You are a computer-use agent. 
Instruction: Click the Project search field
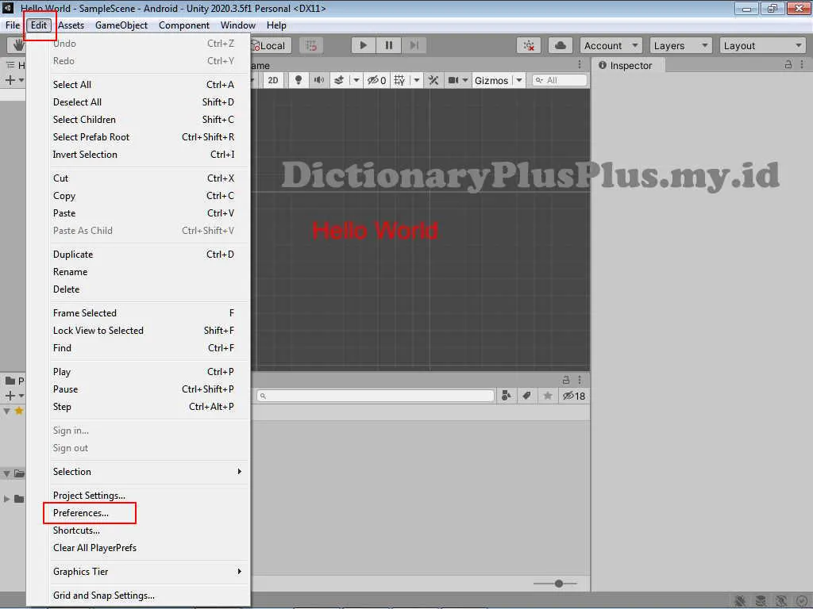click(x=375, y=396)
